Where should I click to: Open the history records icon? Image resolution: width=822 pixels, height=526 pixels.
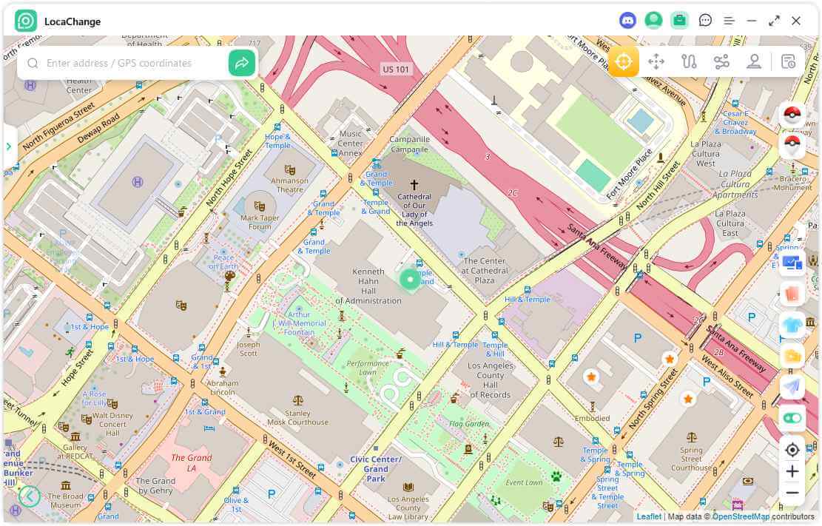[x=788, y=61]
